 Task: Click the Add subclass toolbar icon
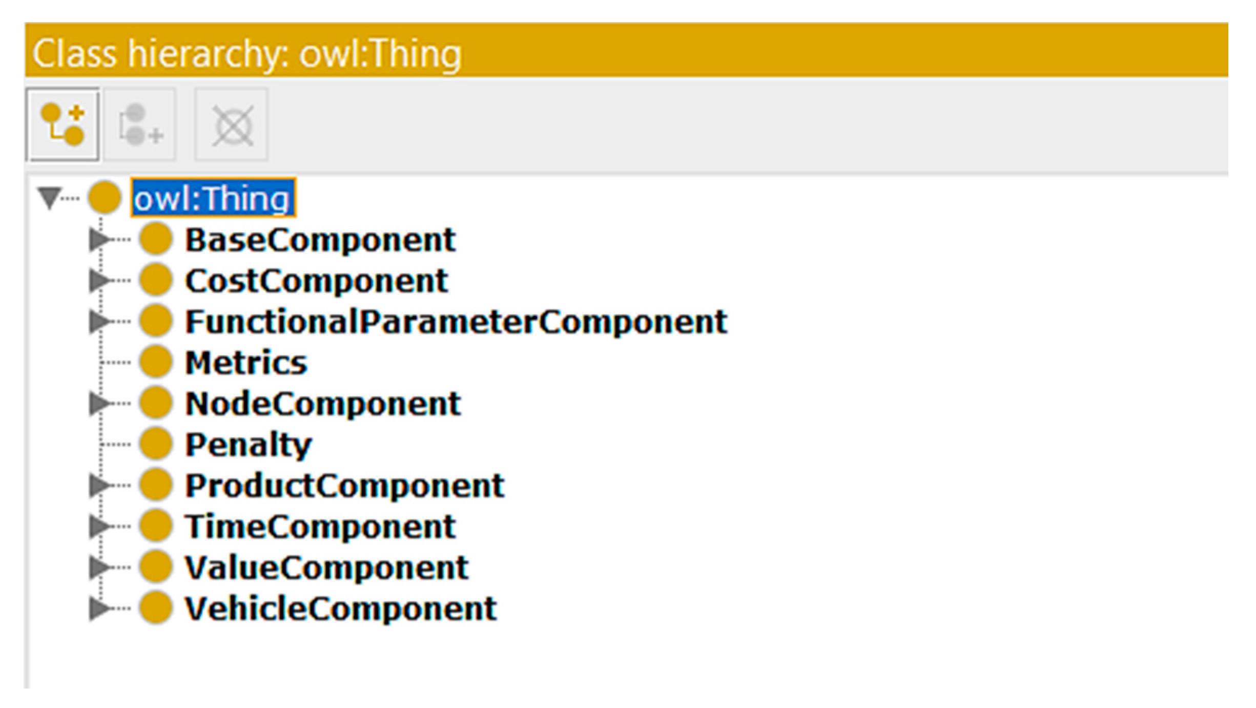point(63,124)
